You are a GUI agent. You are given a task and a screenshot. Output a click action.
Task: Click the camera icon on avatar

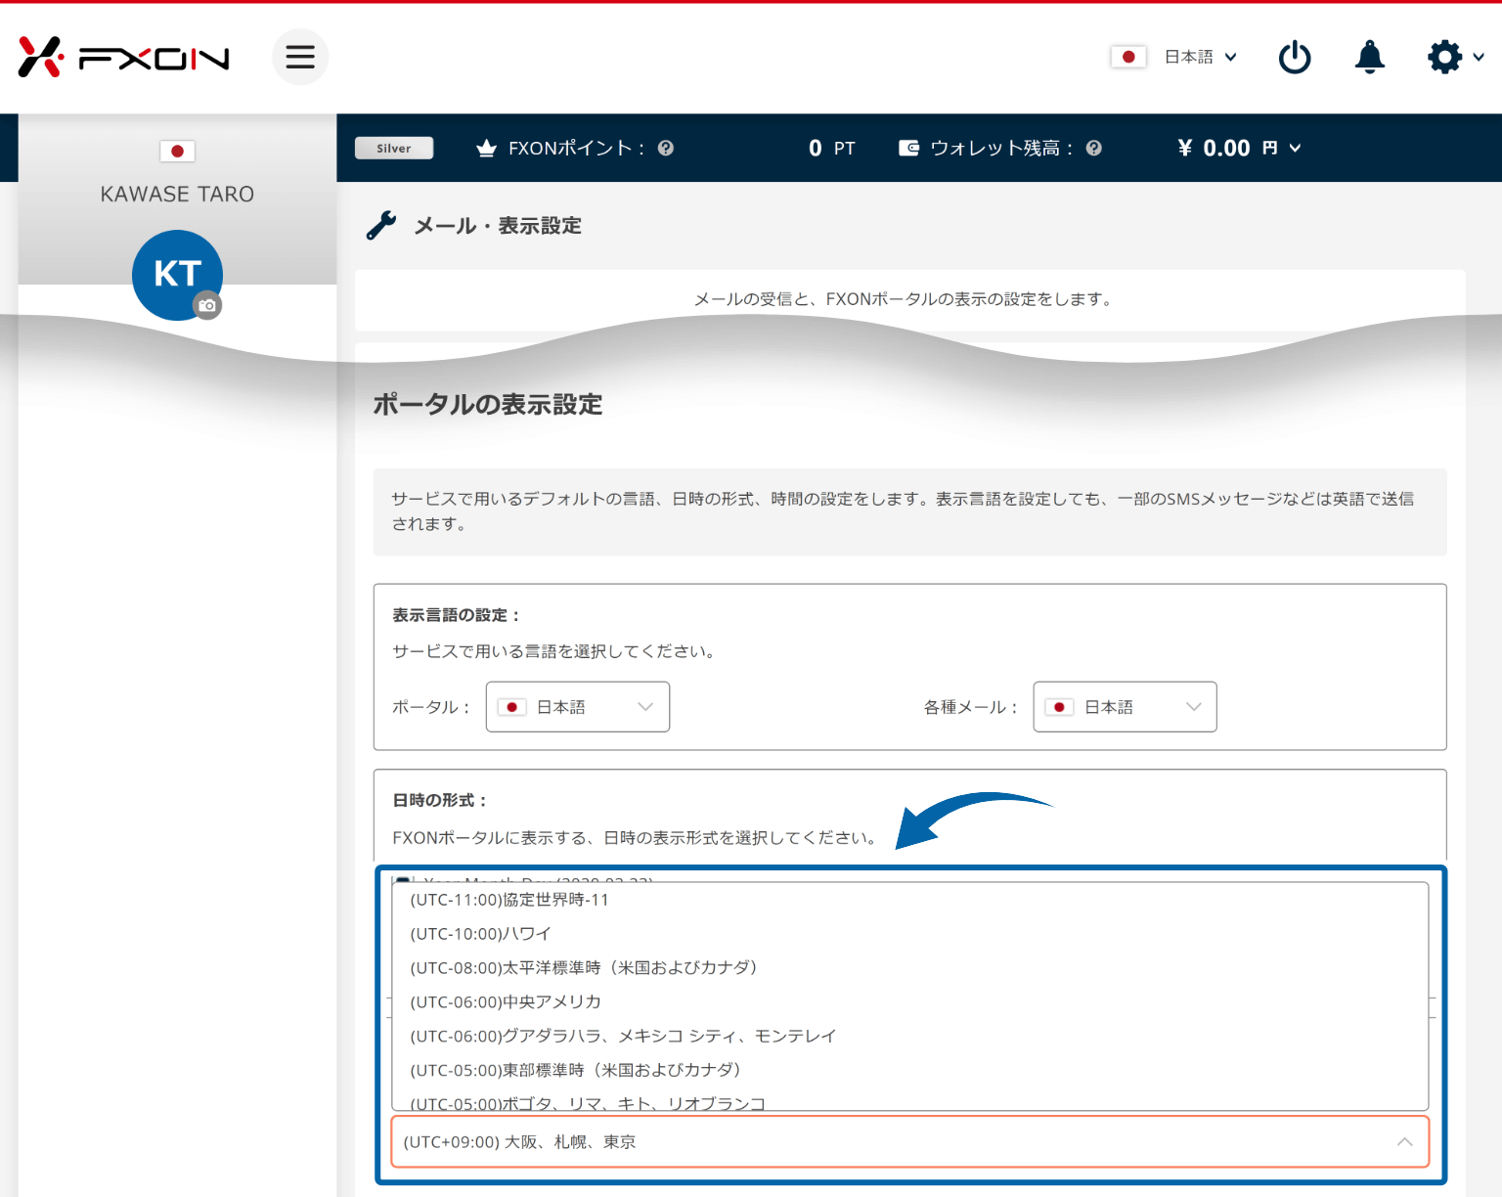click(207, 305)
